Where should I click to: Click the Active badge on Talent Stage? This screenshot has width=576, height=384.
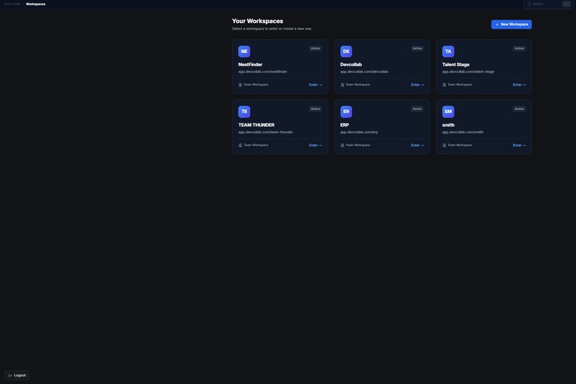[x=519, y=49]
